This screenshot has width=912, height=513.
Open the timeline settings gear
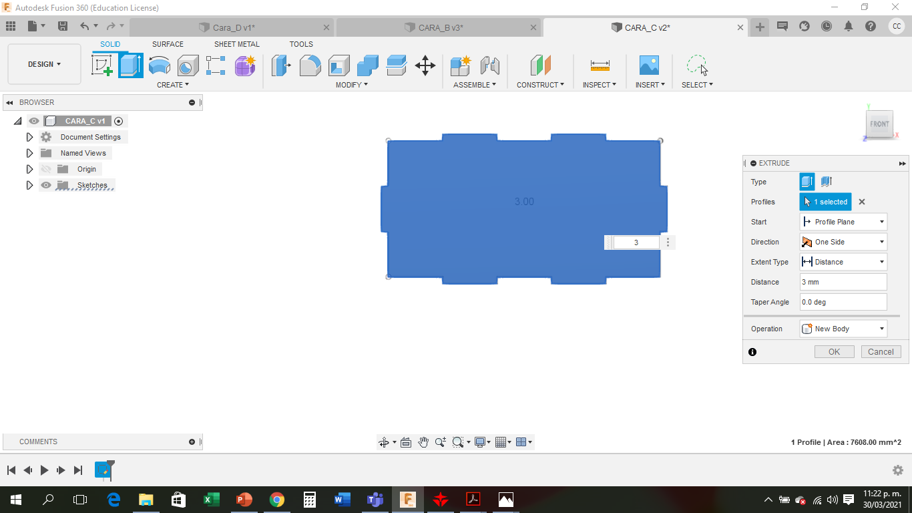click(x=898, y=470)
